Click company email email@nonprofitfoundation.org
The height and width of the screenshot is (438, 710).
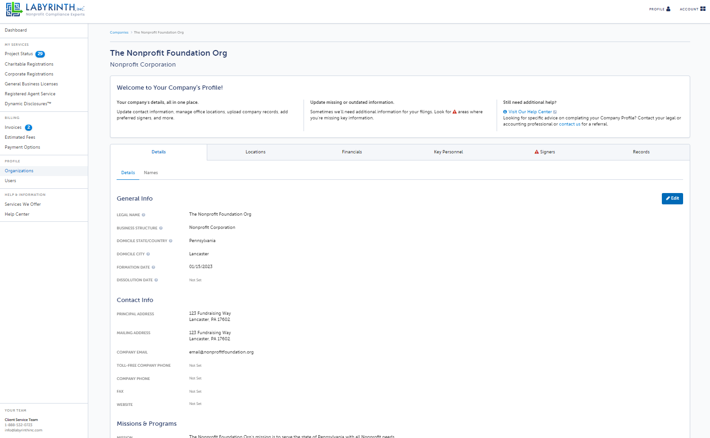coord(221,352)
